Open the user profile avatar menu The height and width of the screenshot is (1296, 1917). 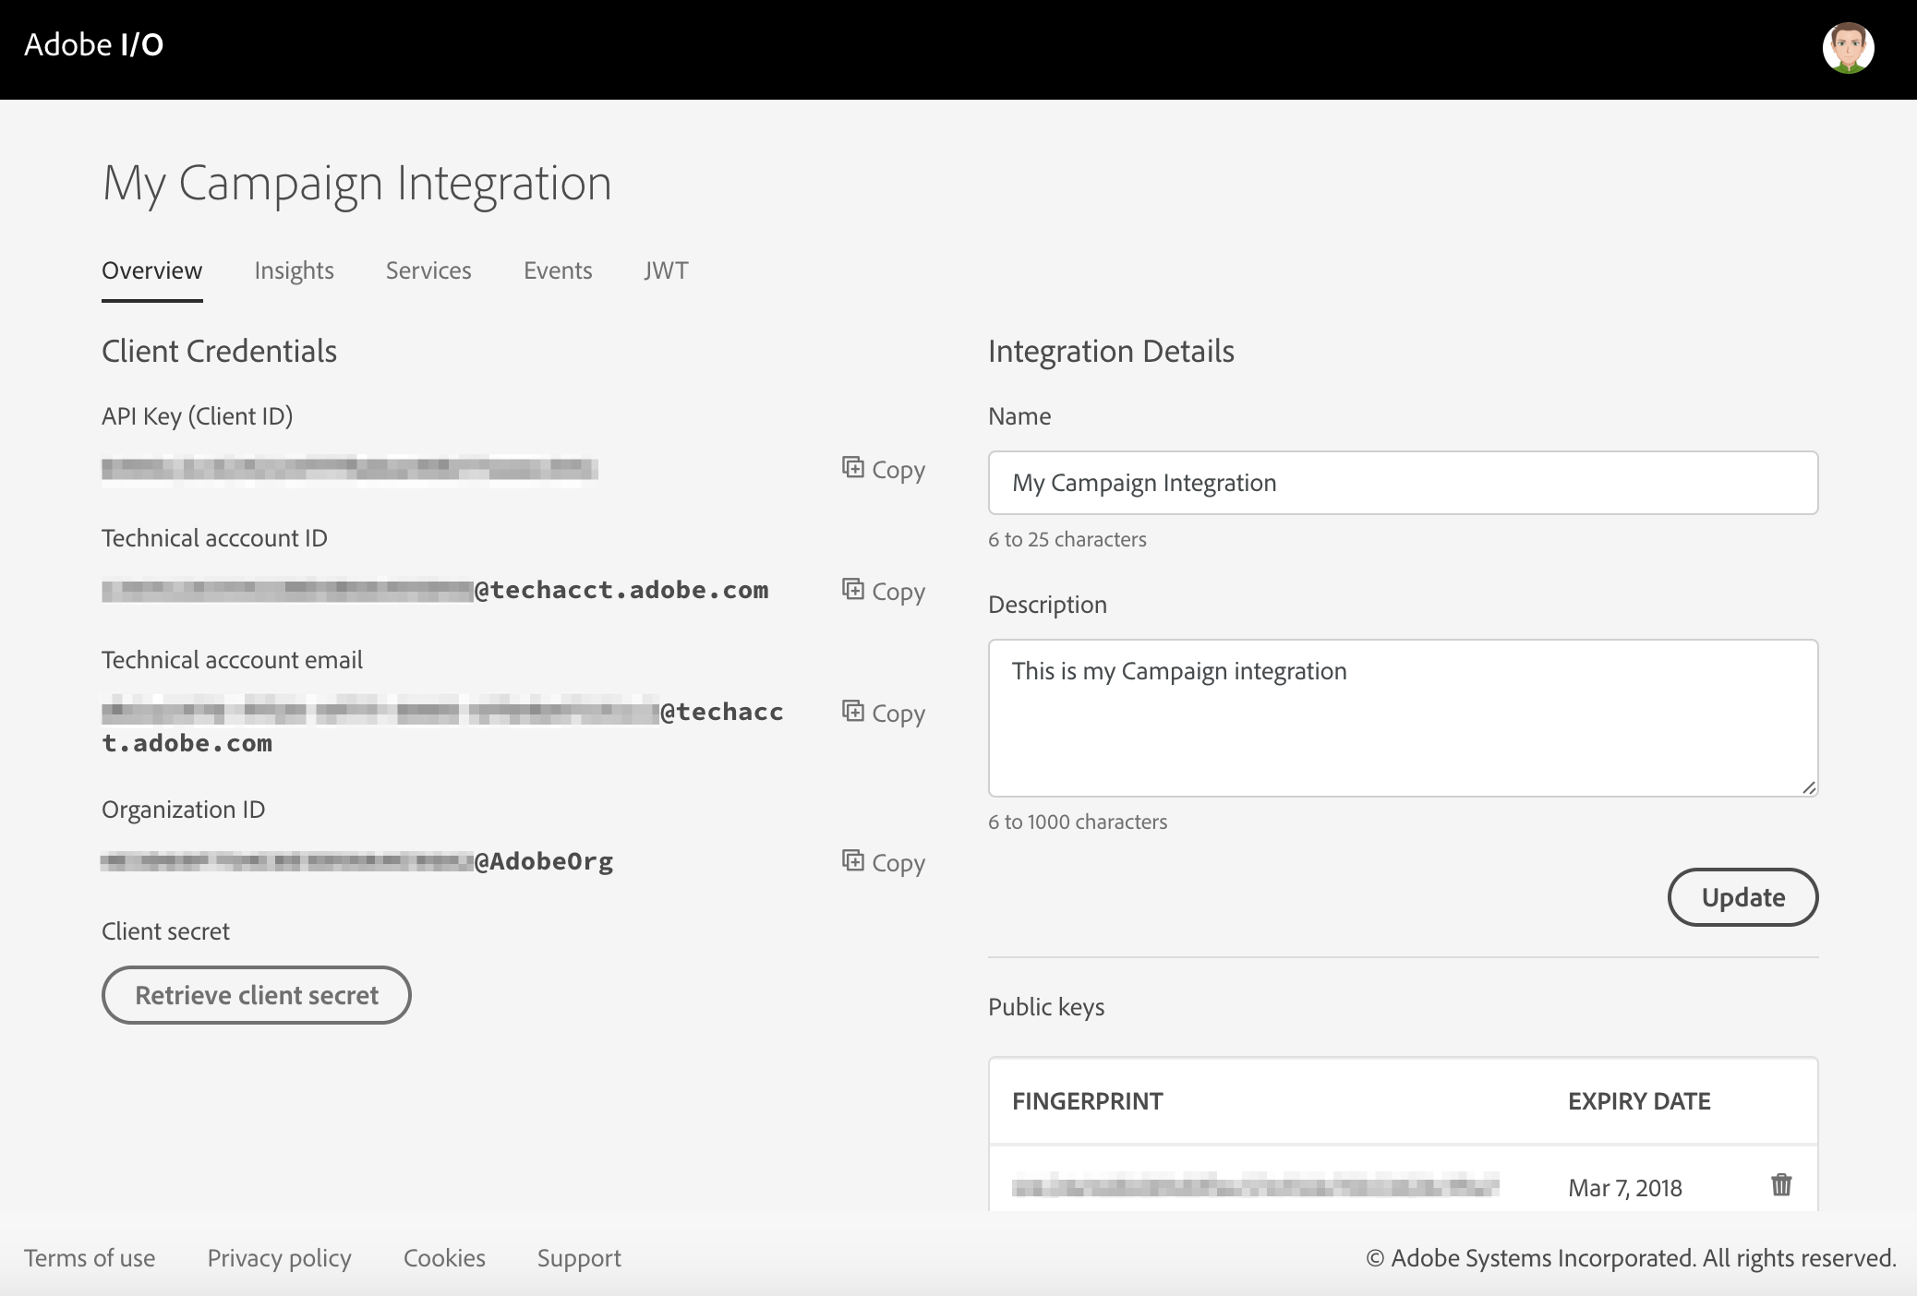pyautogui.click(x=1848, y=47)
